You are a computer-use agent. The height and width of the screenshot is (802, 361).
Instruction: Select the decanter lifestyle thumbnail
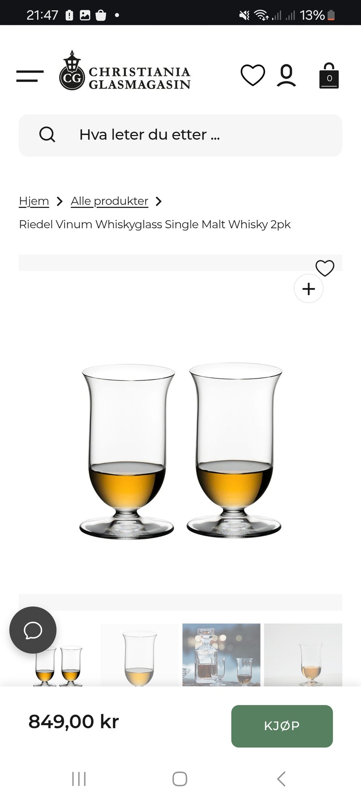click(221, 655)
